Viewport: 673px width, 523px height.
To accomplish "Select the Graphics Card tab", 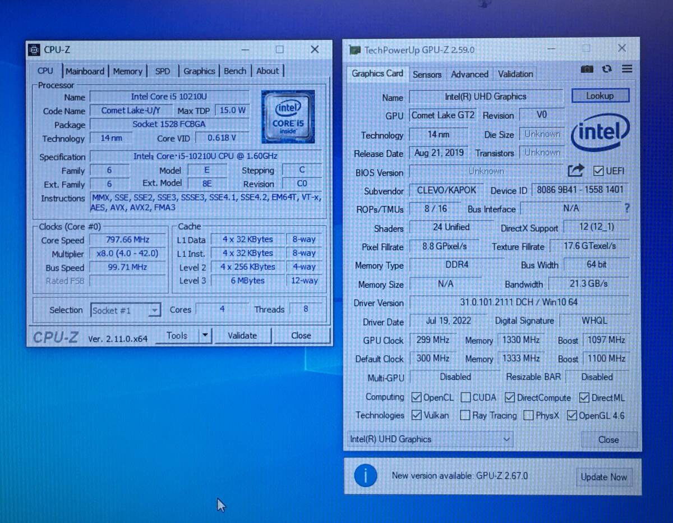I will coord(377,74).
